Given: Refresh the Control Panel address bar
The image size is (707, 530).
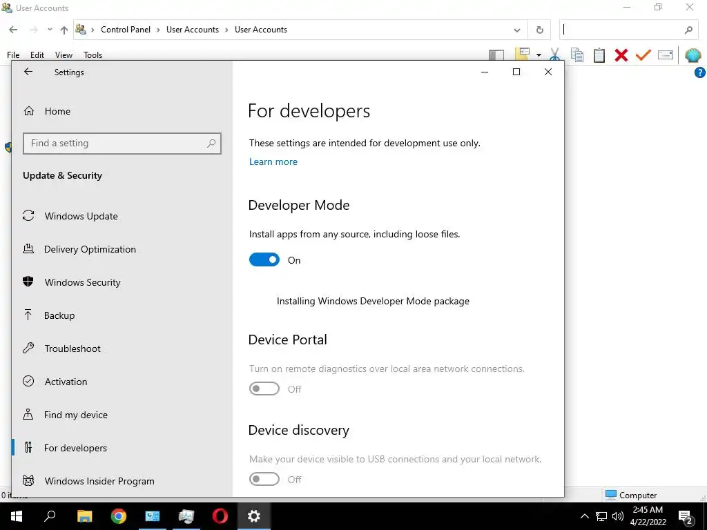Looking at the screenshot, I should point(540,30).
